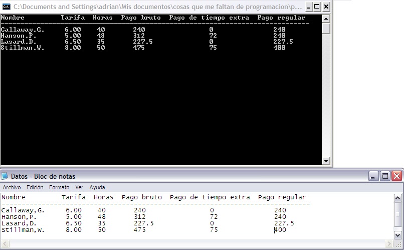Click '475' pago bruto in Notepad
Viewport: 404px width, 250px height.
[x=140, y=230]
